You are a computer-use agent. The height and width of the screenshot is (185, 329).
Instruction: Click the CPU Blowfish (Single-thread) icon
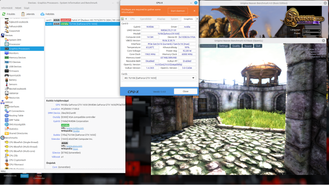coord(7,142)
